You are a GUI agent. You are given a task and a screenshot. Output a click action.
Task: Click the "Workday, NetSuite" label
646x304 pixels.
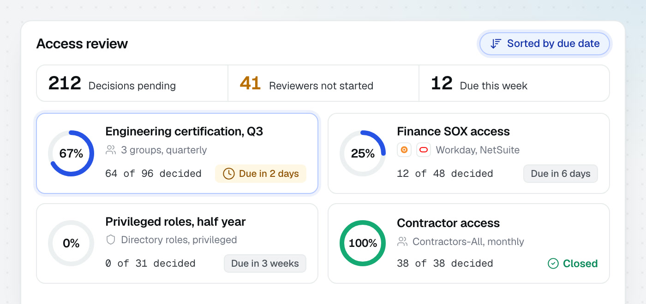478,150
